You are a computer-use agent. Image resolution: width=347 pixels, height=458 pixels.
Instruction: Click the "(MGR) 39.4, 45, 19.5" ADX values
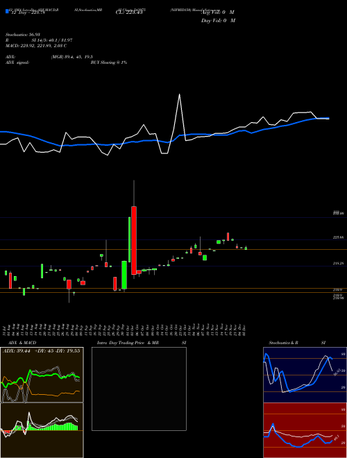point(72,57)
